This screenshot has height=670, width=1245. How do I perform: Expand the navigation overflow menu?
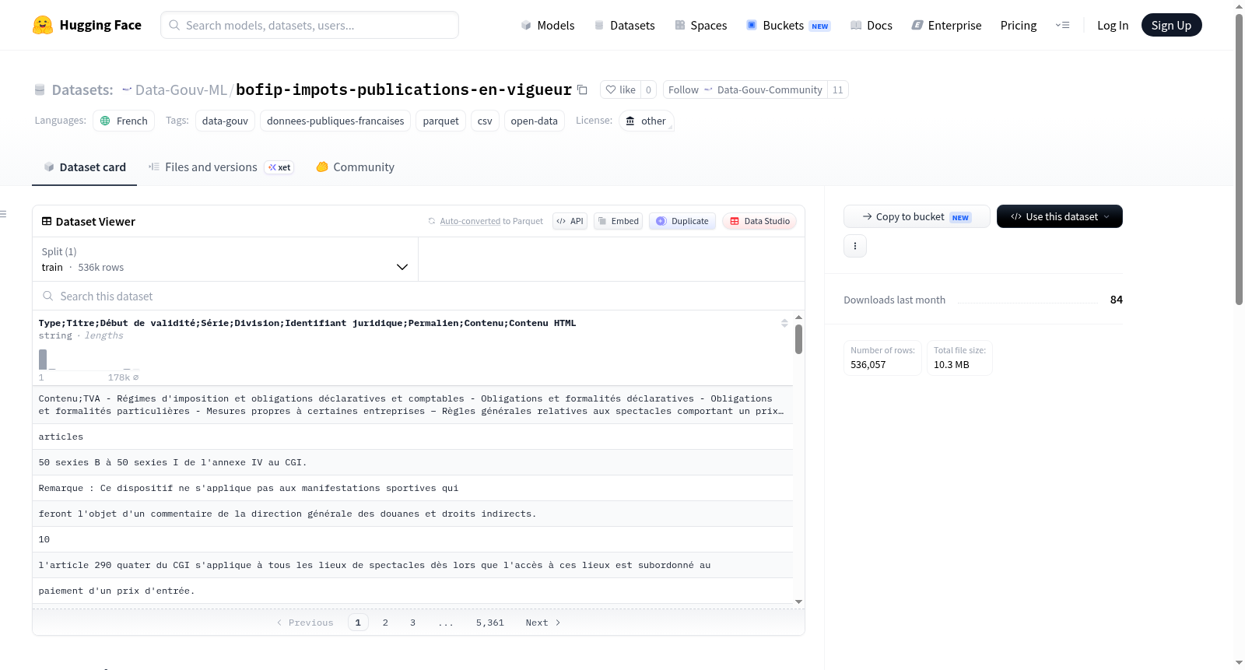[x=1062, y=25]
